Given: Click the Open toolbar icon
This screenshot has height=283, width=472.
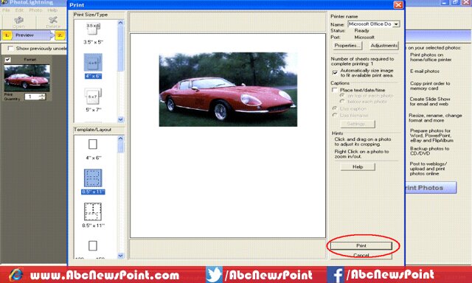Looking at the screenshot, I should (x=18, y=22).
